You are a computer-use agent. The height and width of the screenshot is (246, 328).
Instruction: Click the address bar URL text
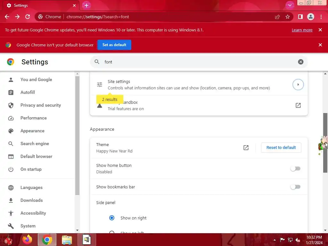coord(98,17)
